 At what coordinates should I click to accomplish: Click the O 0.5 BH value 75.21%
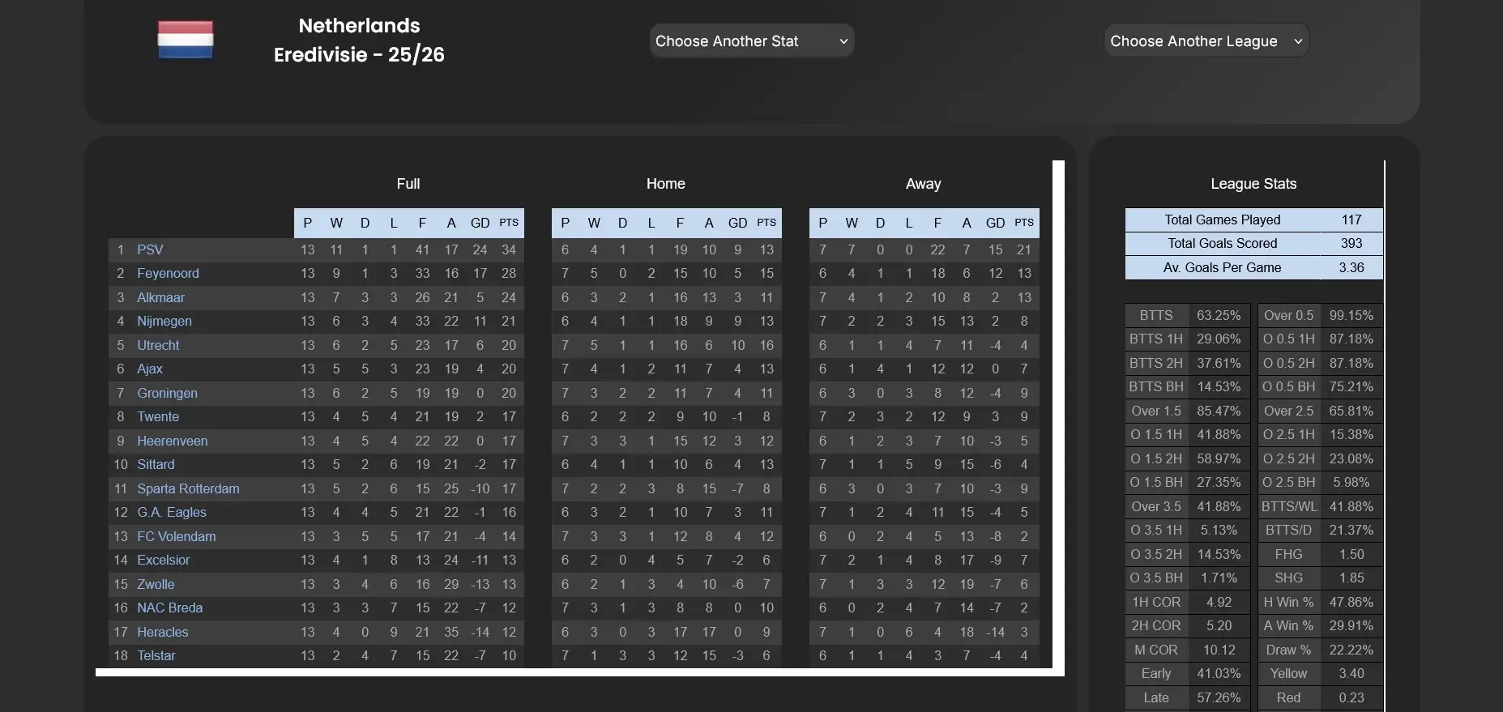(x=1351, y=386)
